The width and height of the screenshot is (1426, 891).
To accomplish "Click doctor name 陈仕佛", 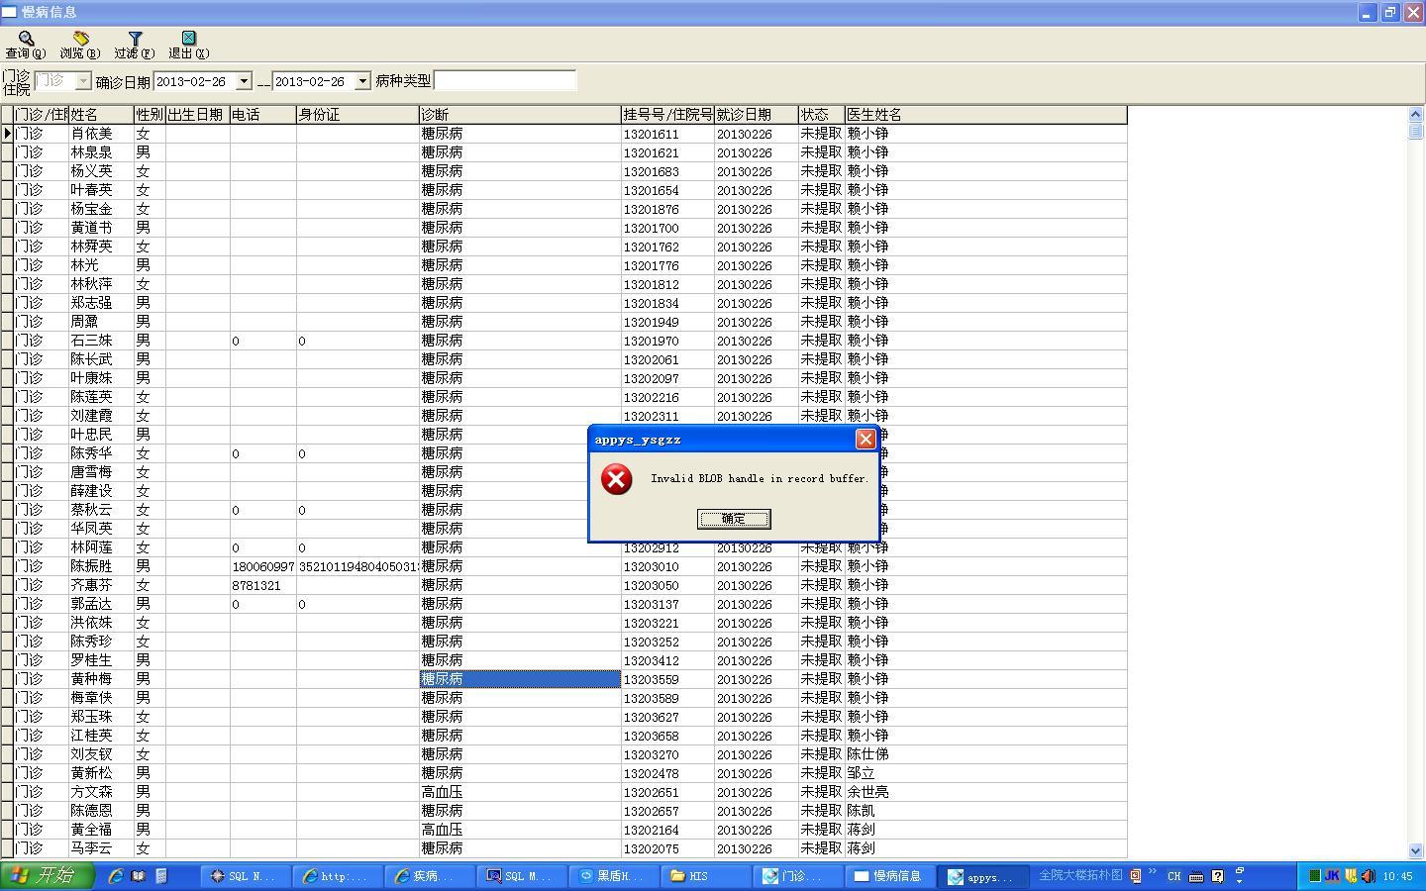I will [x=867, y=754].
